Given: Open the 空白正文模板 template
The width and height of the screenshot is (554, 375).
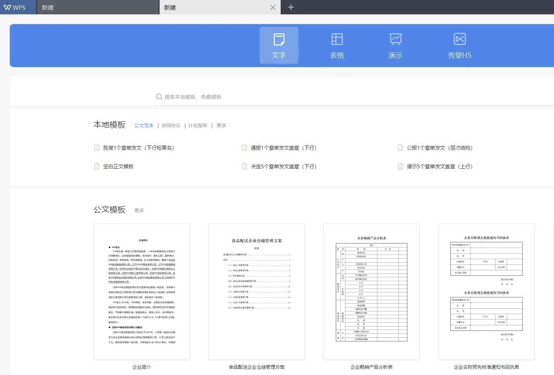Looking at the screenshot, I should point(118,166).
